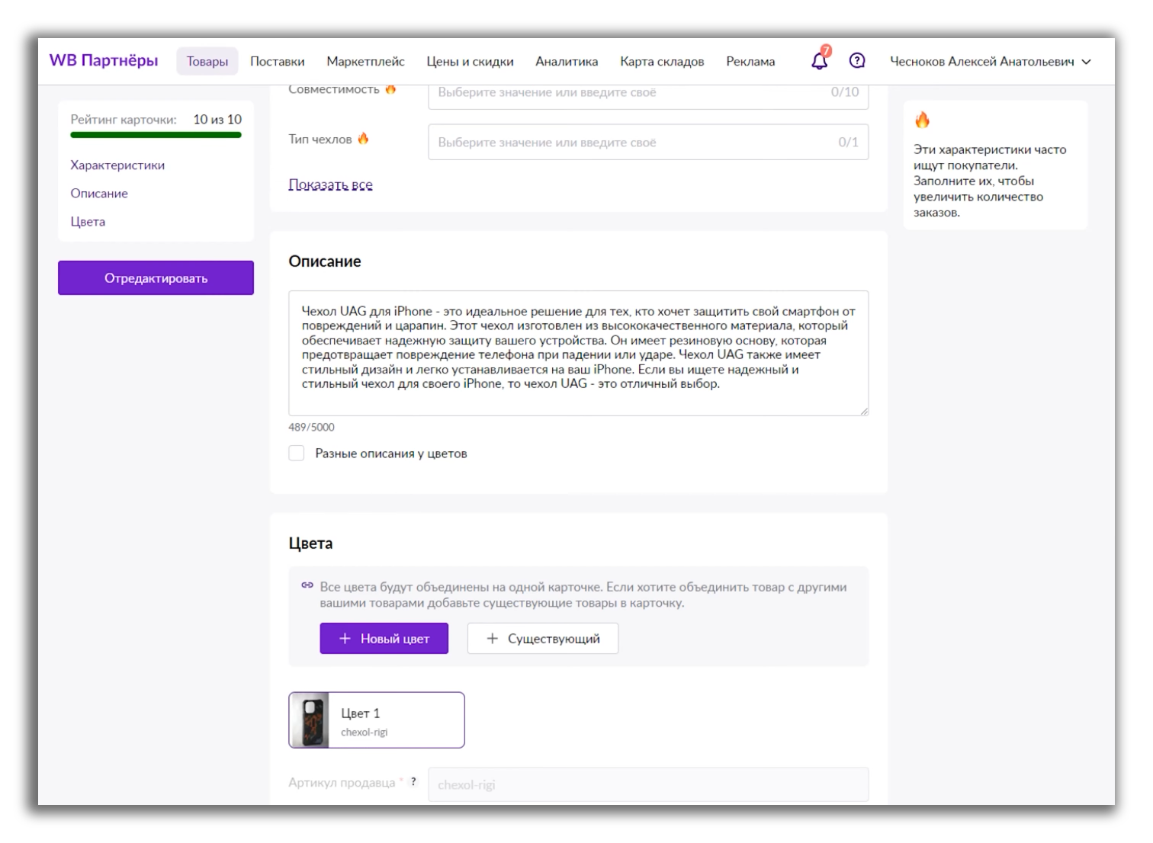The image size is (1153, 843).
Task: Open the Аналитика menu item
Action: 567,61
